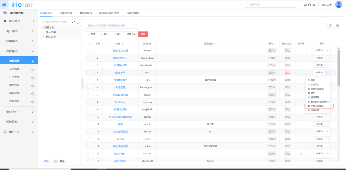Toggle favorite star next to 任务调度
This screenshot has height=170, width=346.
tap(32, 77)
